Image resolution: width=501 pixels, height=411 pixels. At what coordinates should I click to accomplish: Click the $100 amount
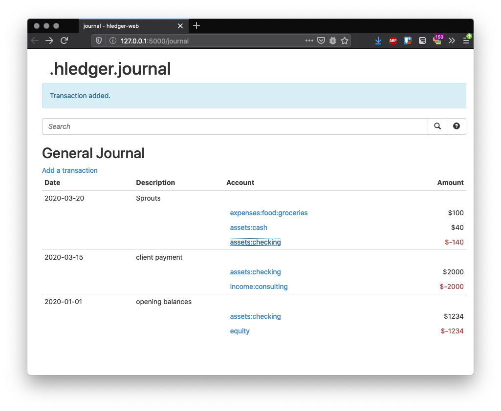click(456, 213)
